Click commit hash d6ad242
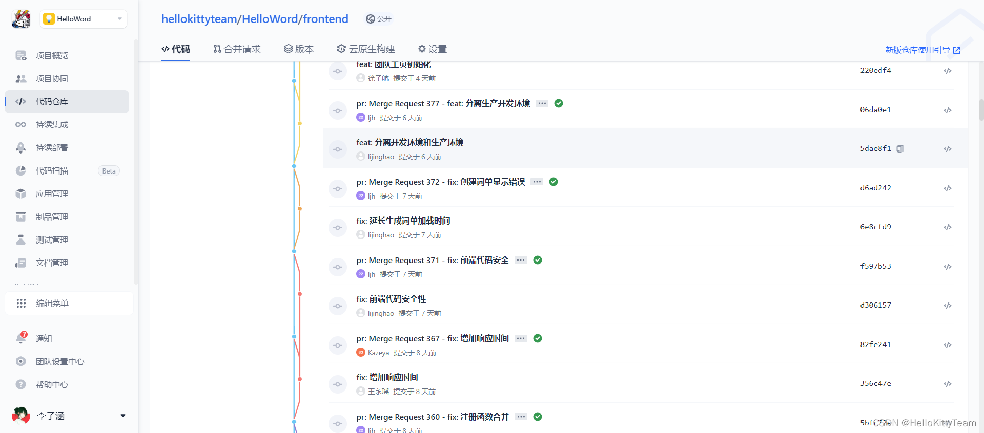984x433 pixels. 875,188
